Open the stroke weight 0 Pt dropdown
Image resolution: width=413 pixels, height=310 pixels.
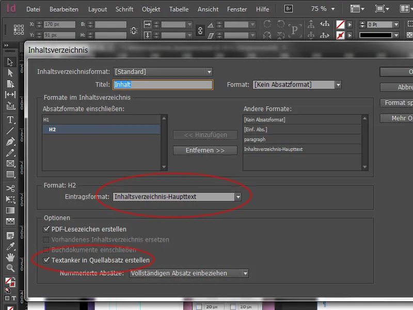coord(396,24)
